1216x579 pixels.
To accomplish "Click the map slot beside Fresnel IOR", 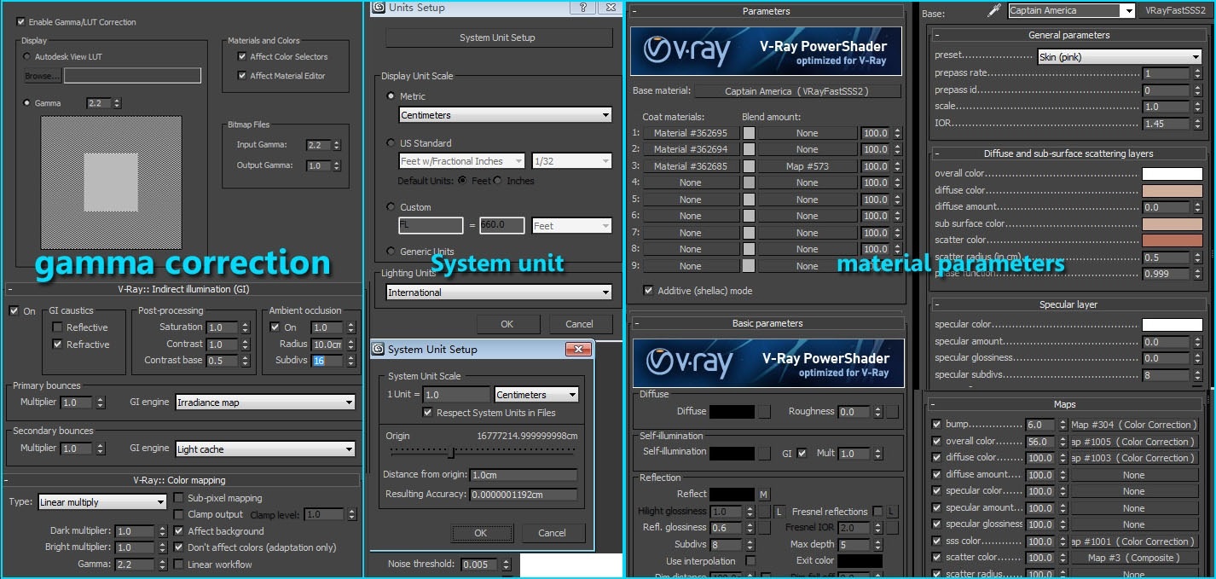I will click(892, 528).
